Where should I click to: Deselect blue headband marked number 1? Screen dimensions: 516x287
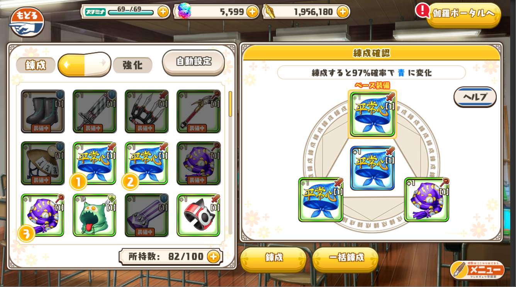(95, 163)
